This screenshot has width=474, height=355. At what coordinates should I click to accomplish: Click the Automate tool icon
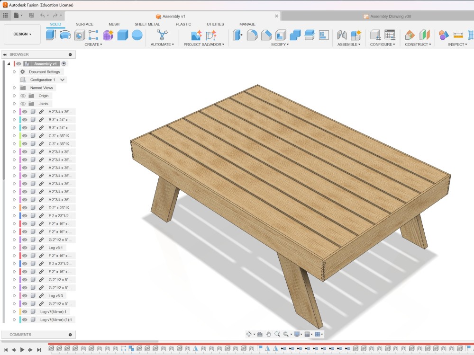click(x=162, y=35)
